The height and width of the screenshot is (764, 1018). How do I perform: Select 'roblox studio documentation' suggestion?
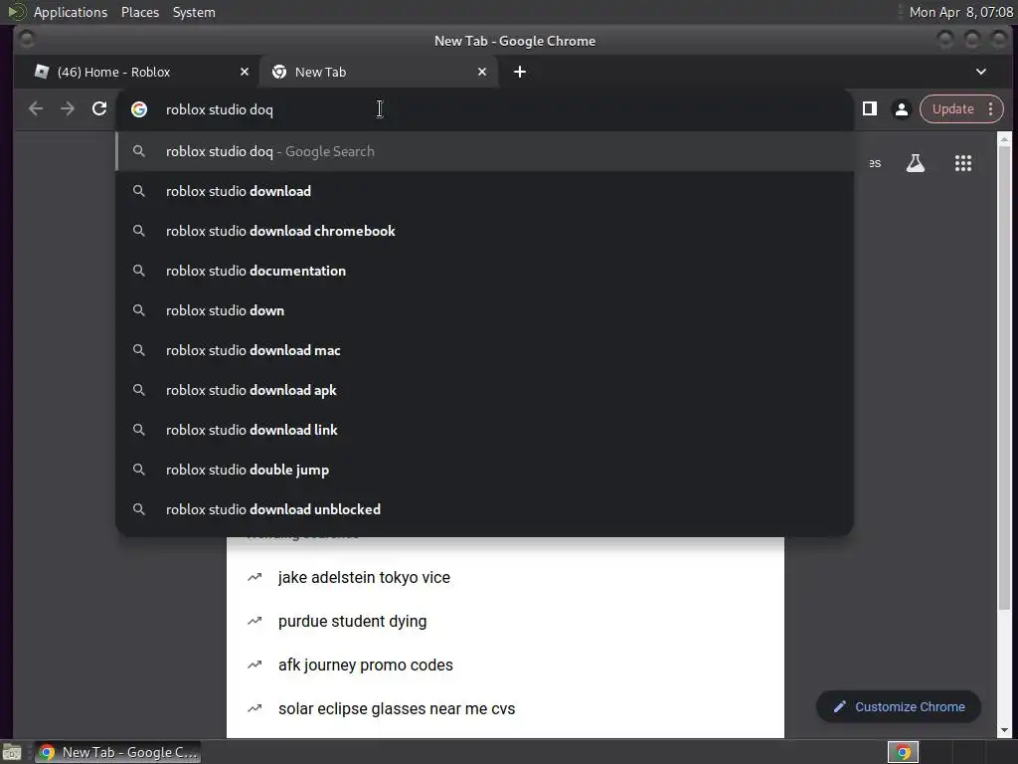pyautogui.click(x=484, y=271)
